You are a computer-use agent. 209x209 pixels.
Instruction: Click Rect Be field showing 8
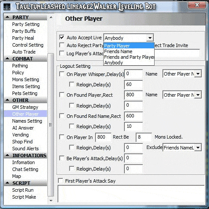click(144, 137)
